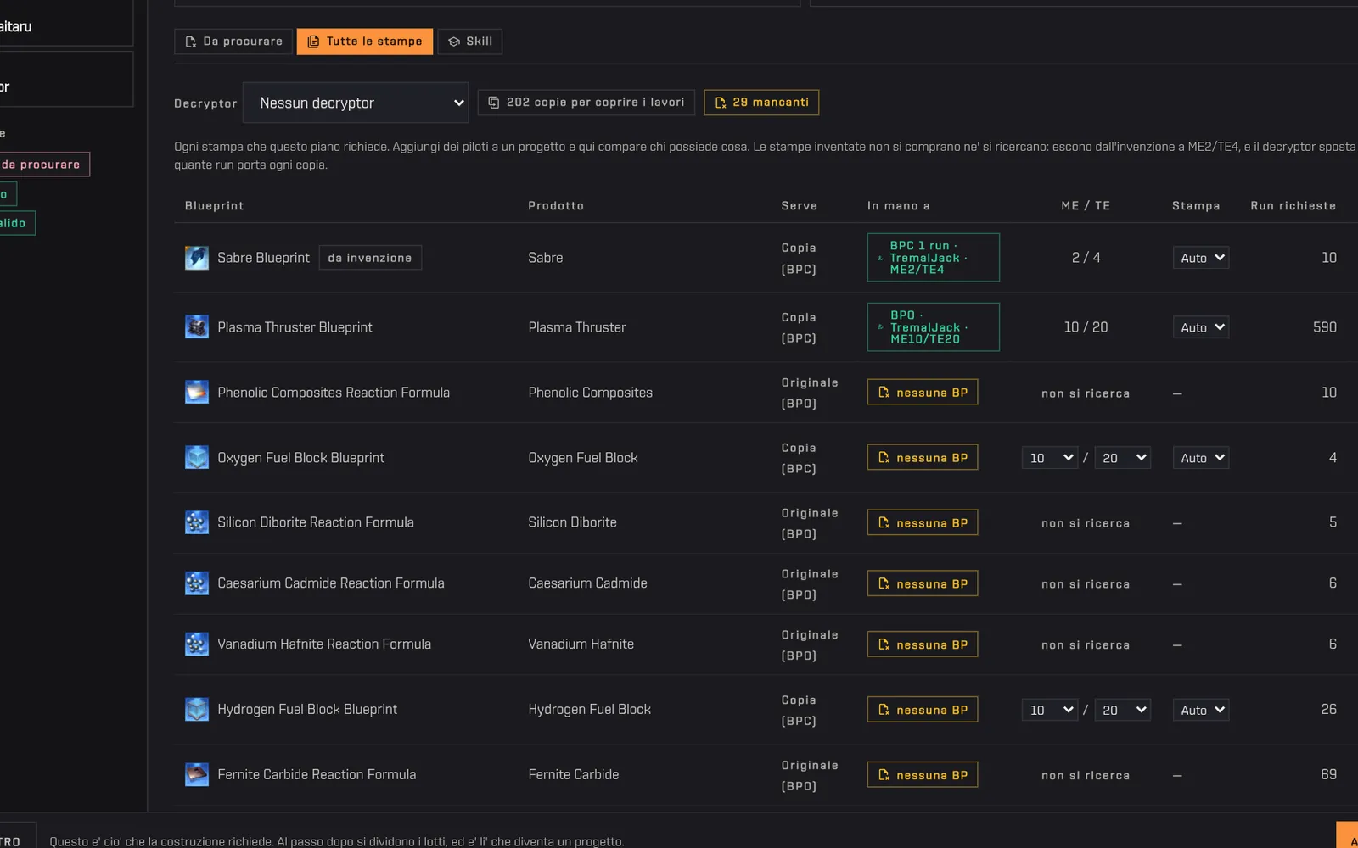Image resolution: width=1358 pixels, height=848 pixels.
Task: Open Stampa Auto dropdown for Plasma Thruster
Action: (x=1201, y=327)
